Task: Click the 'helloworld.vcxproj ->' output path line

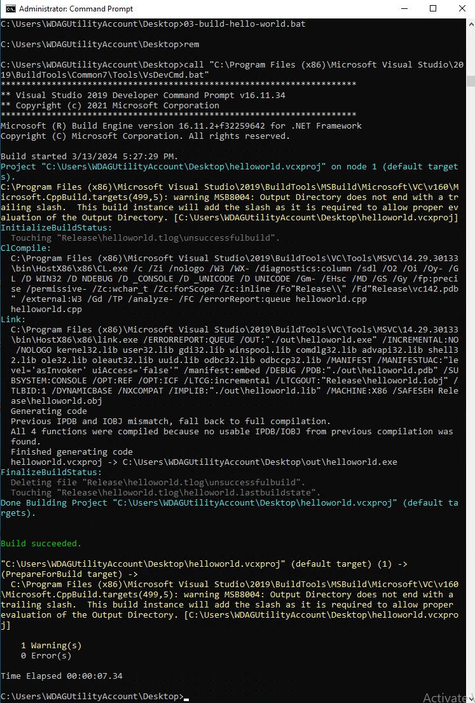Action: (203, 462)
